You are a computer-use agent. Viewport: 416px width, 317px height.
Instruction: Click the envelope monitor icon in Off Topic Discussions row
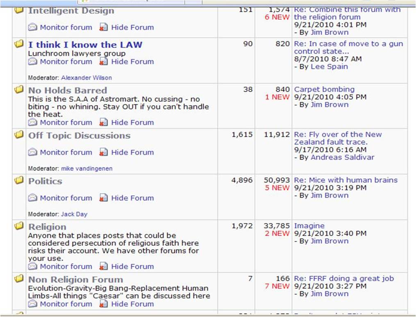(33, 152)
